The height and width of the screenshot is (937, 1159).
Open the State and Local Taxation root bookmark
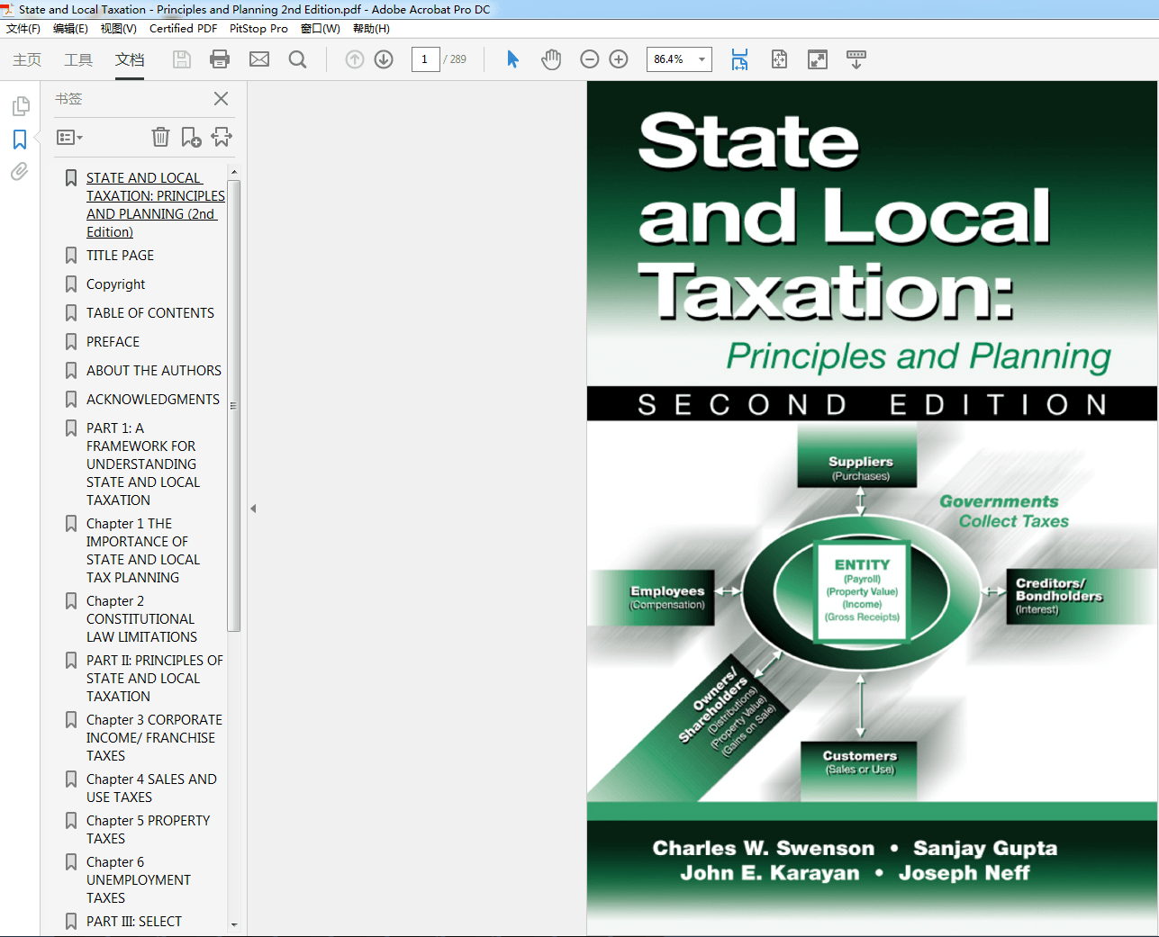point(156,205)
